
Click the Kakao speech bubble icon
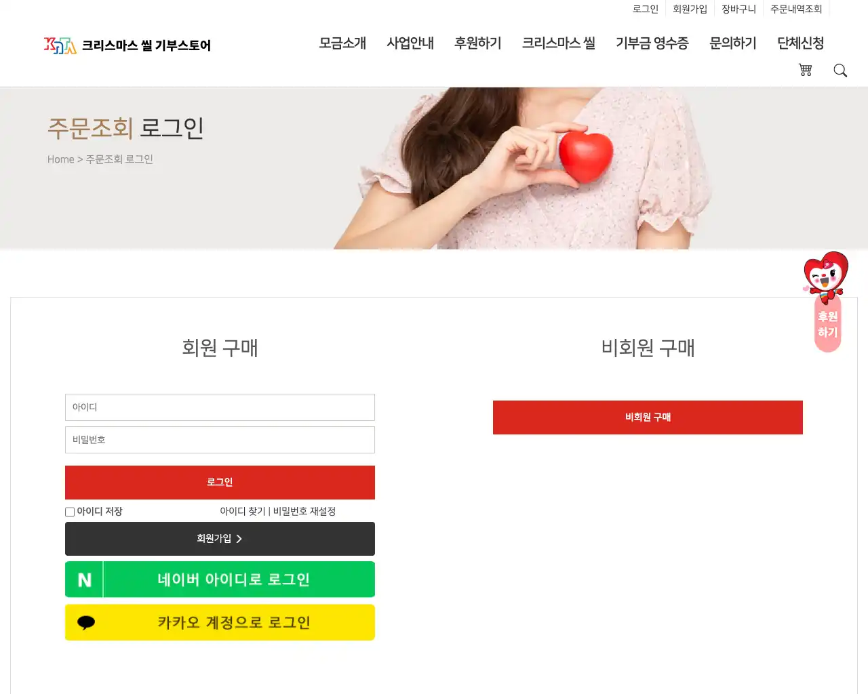click(86, 622)
